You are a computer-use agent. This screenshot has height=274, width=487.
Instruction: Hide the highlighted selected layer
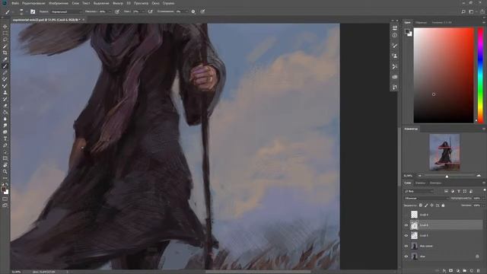[406, 225]
